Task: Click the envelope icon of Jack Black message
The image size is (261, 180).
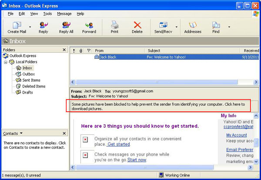Action: pyautogui.click(x=97, y=57)
